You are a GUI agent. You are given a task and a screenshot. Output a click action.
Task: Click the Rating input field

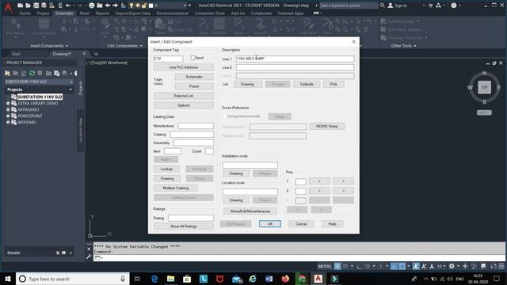point(191,218)
